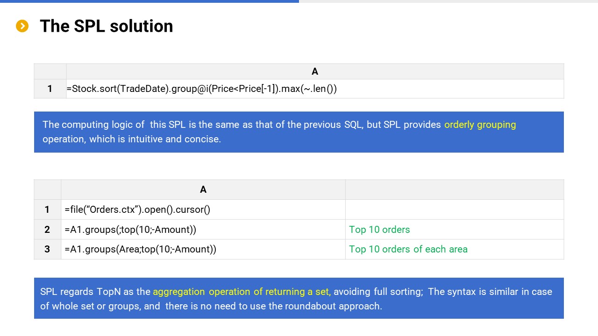Click the file("Orders.ctx").open().cursor() cell
This screenshot has width=598, height=336.
[137, 210]
